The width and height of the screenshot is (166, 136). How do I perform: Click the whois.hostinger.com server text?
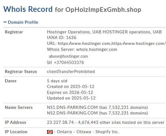pos(96,49)
